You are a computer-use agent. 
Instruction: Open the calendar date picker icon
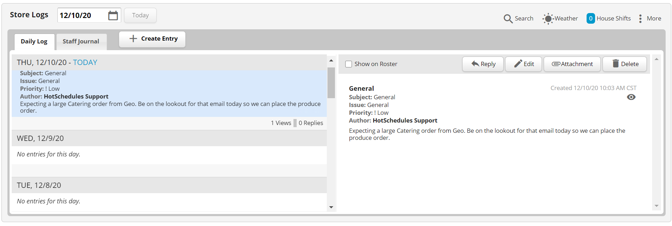(x=113, y=16)
